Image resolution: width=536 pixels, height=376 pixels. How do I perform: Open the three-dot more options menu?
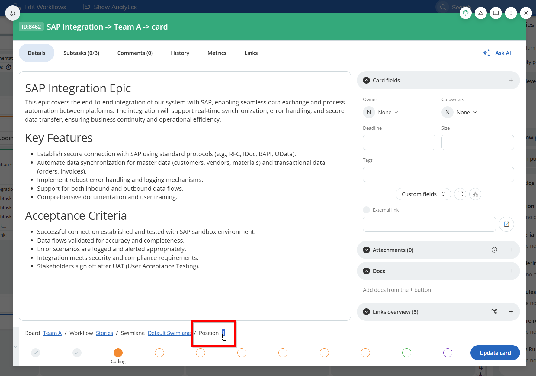511,13
